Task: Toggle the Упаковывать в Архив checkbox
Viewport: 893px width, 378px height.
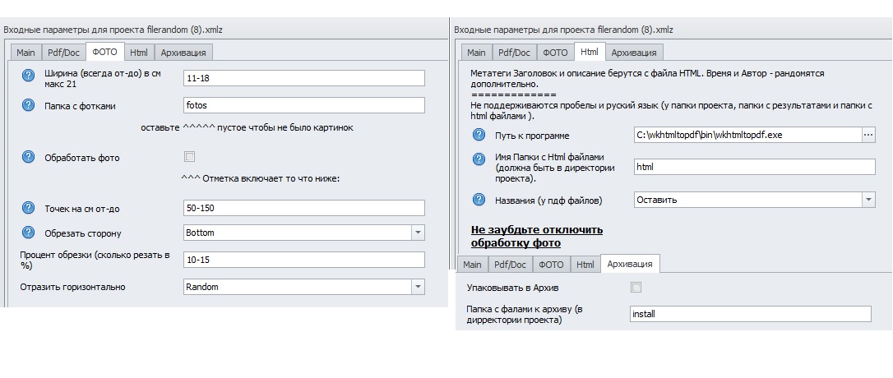Action: coord(636,288)
